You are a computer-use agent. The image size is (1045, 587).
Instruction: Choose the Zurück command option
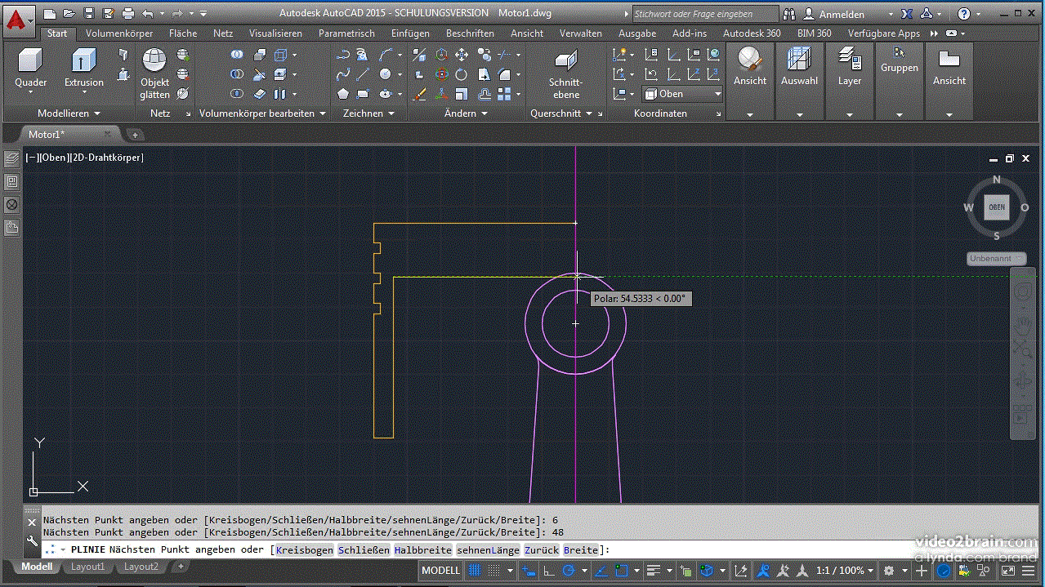click(542, 550)
